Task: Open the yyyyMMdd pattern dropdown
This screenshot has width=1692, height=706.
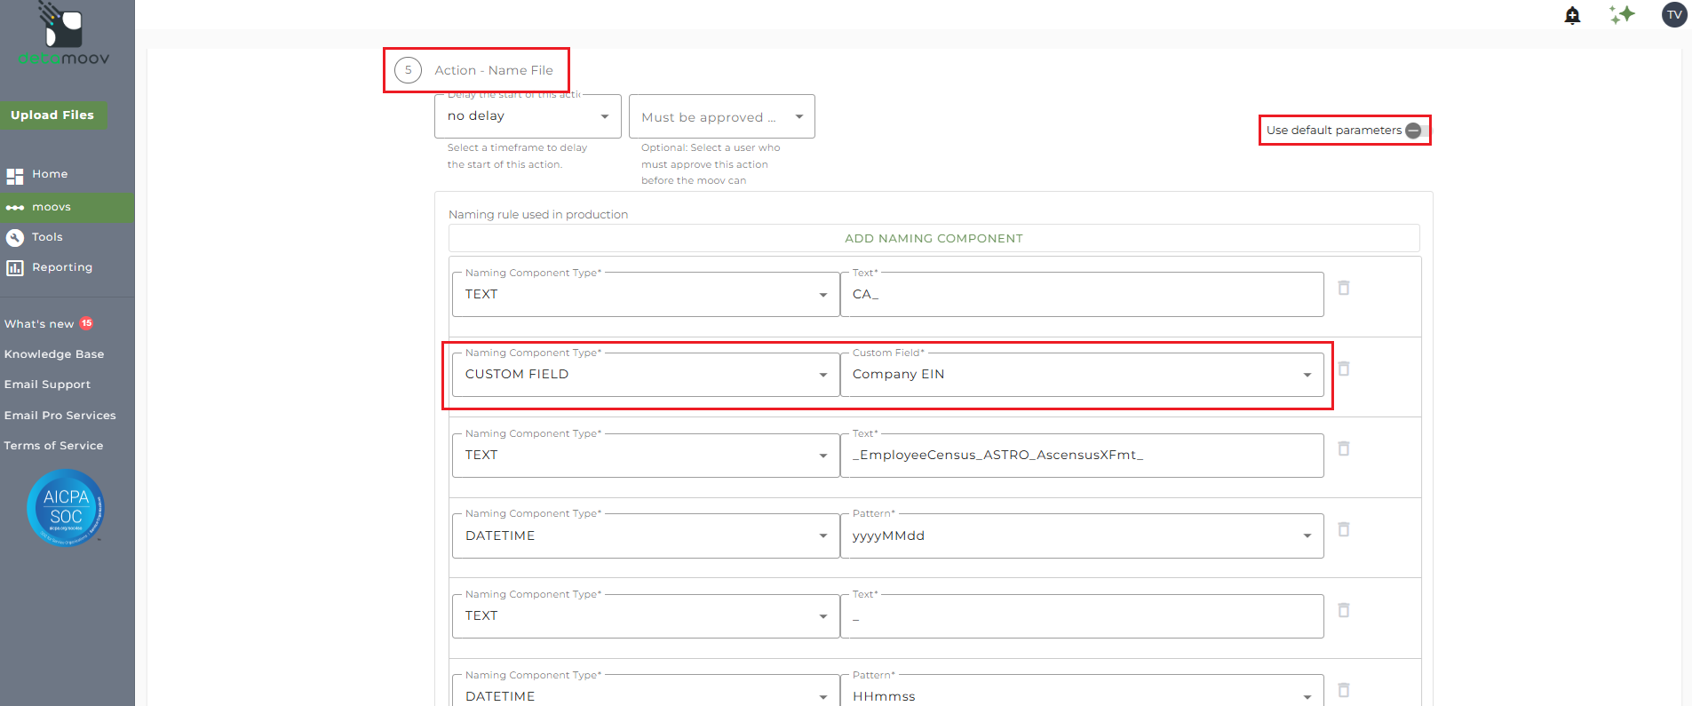Action: pyautogui.click(x=1081, y=535)
